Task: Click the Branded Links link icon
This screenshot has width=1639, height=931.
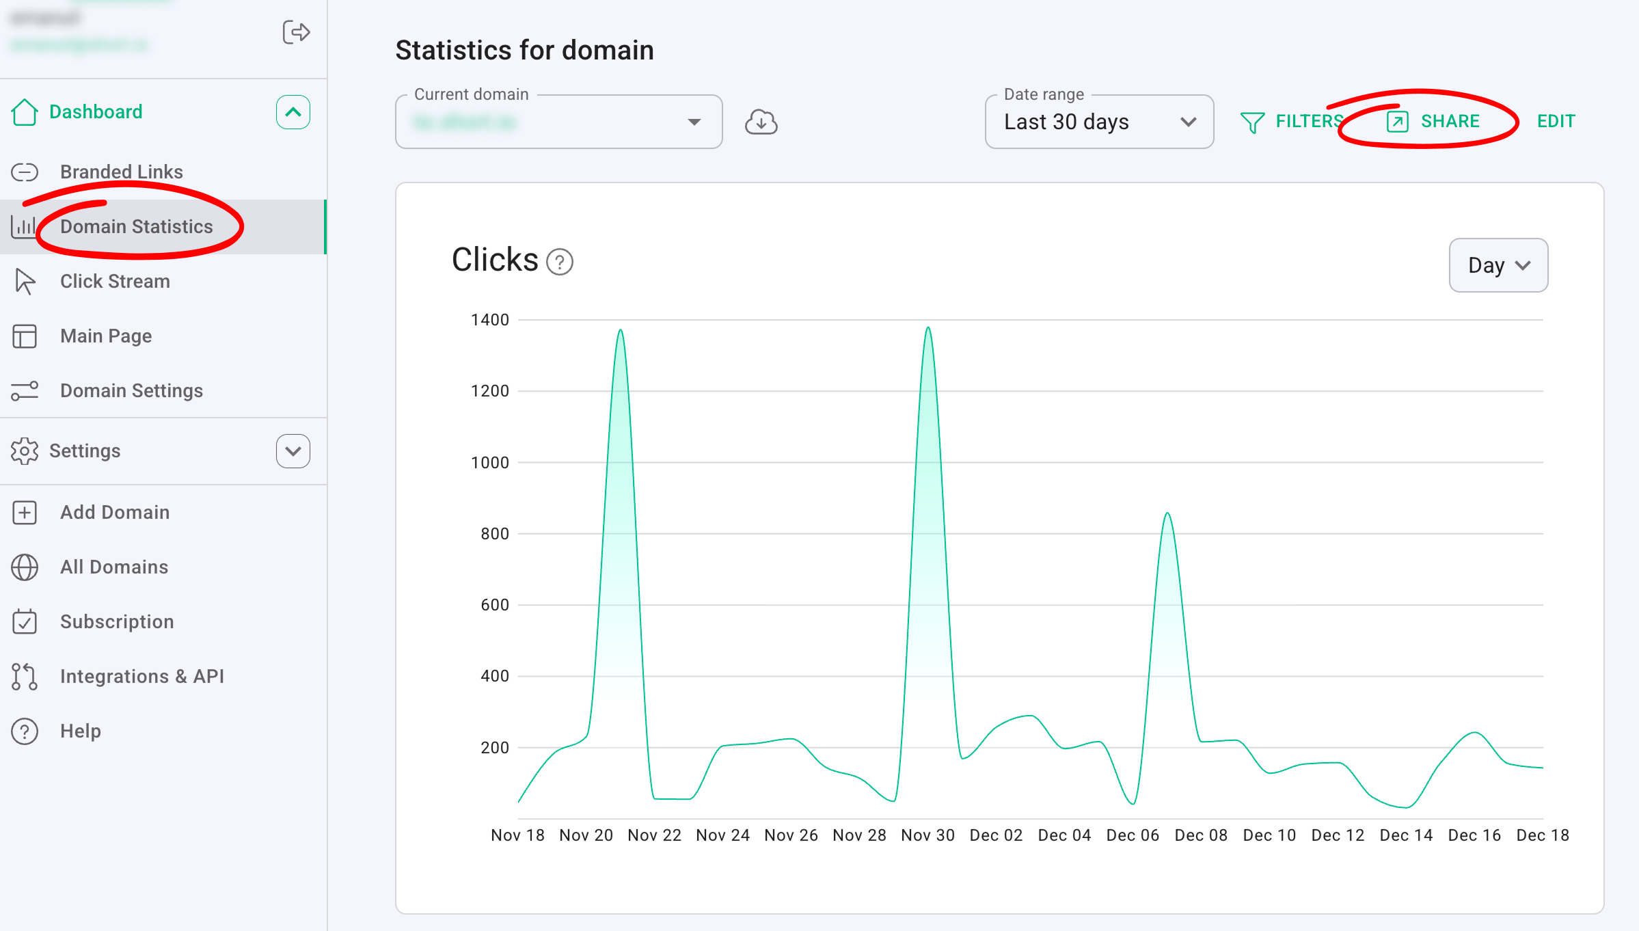Action: click(25, 172)
